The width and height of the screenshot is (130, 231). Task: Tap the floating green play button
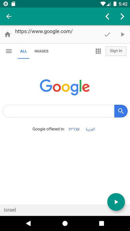tap(116, 202)
